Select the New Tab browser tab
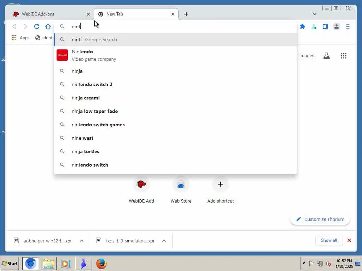362x271 pixels. (136, 14)
